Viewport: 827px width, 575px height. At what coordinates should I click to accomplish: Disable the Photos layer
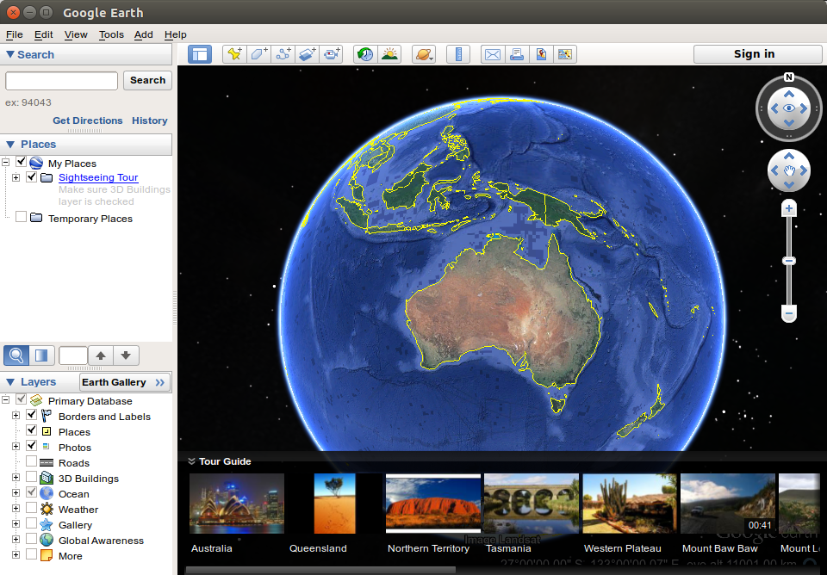[x=31, y=447]
